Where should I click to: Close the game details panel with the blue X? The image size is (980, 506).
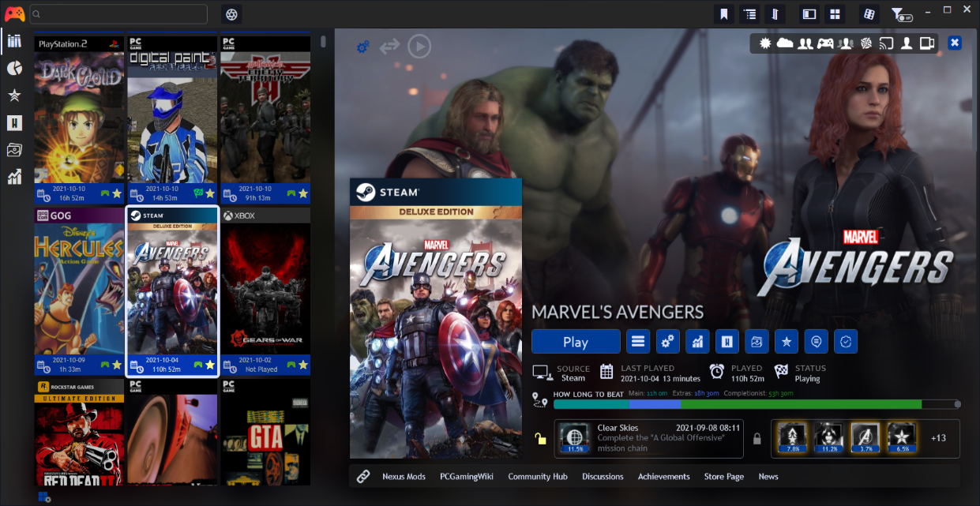[x=955, y=43]
